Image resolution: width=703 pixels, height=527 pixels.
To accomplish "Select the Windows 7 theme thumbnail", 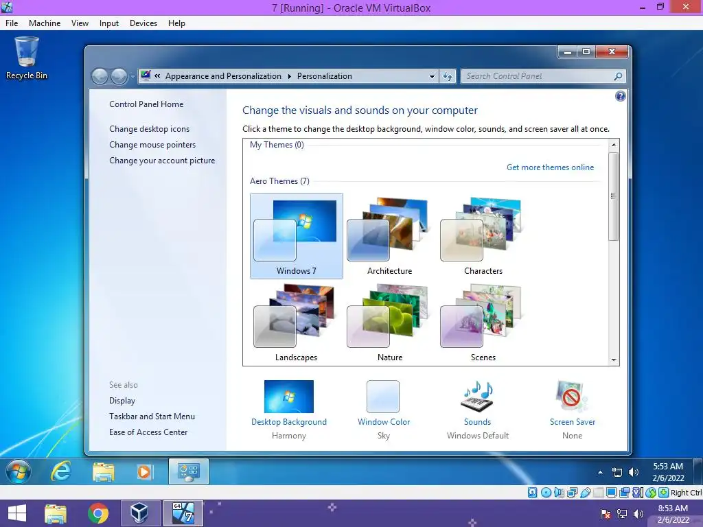I will coord(297,236).
